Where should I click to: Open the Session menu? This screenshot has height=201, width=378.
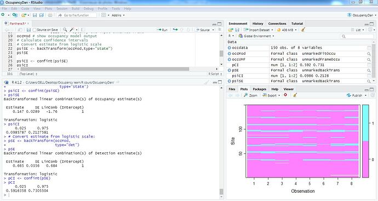(62, 8)
